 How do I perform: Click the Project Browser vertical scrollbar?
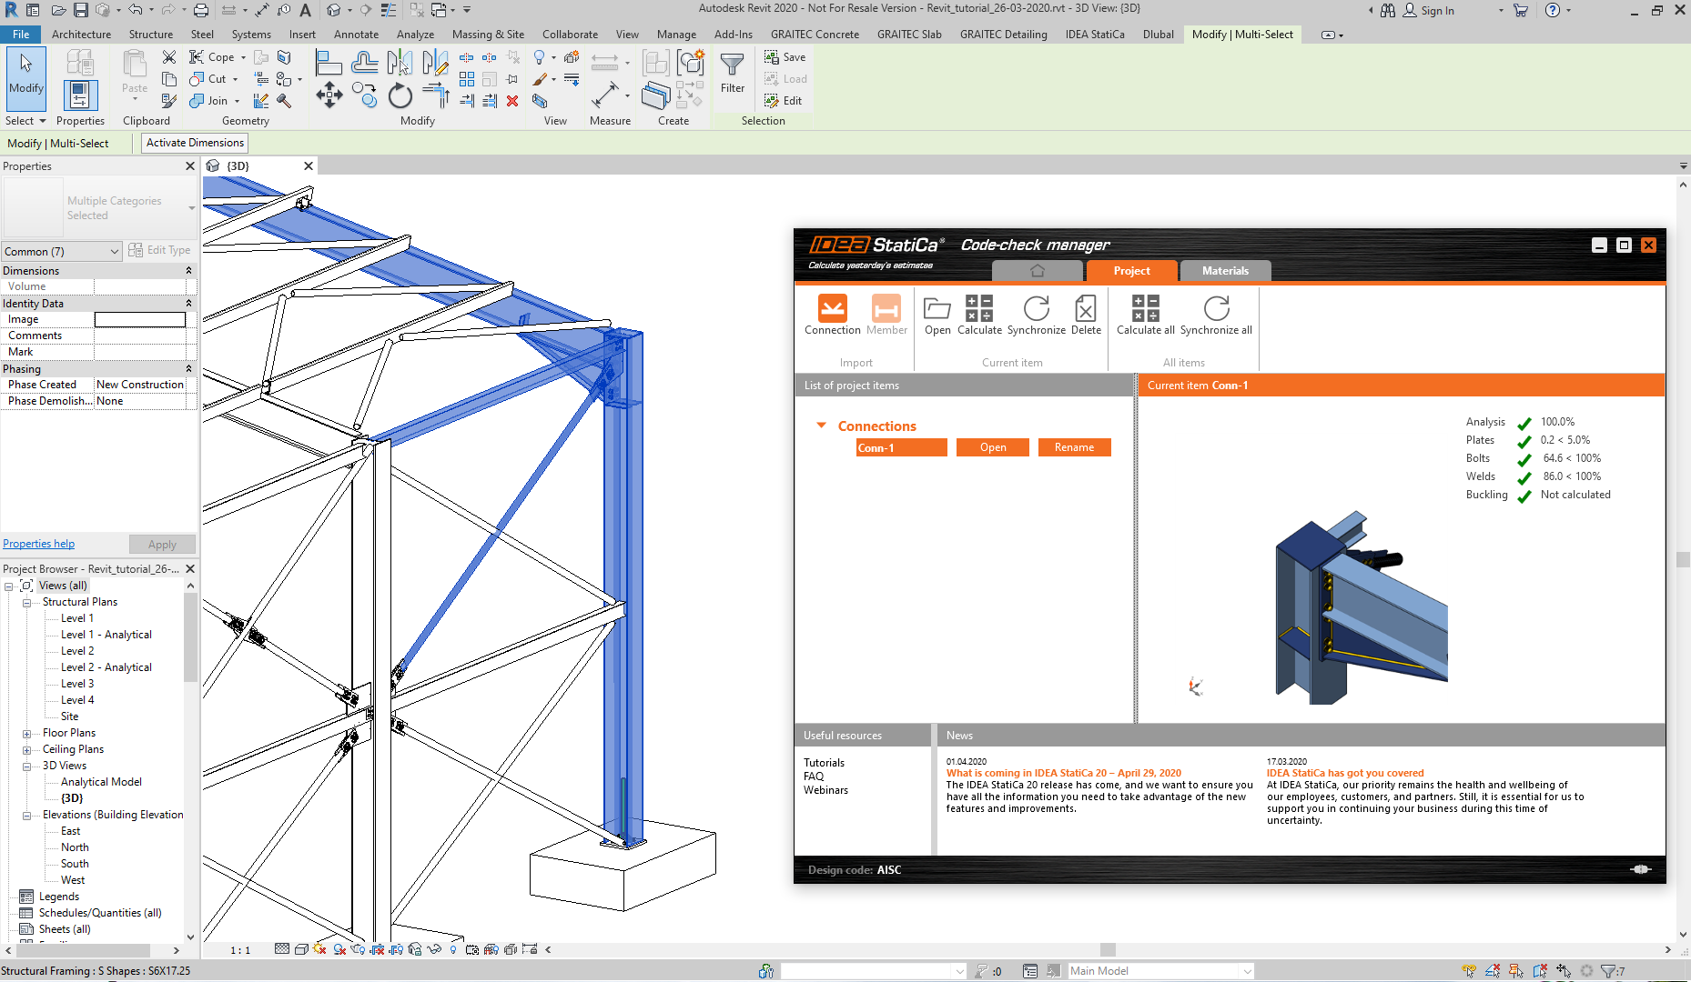pyautogui.click(x=190, y=636)
